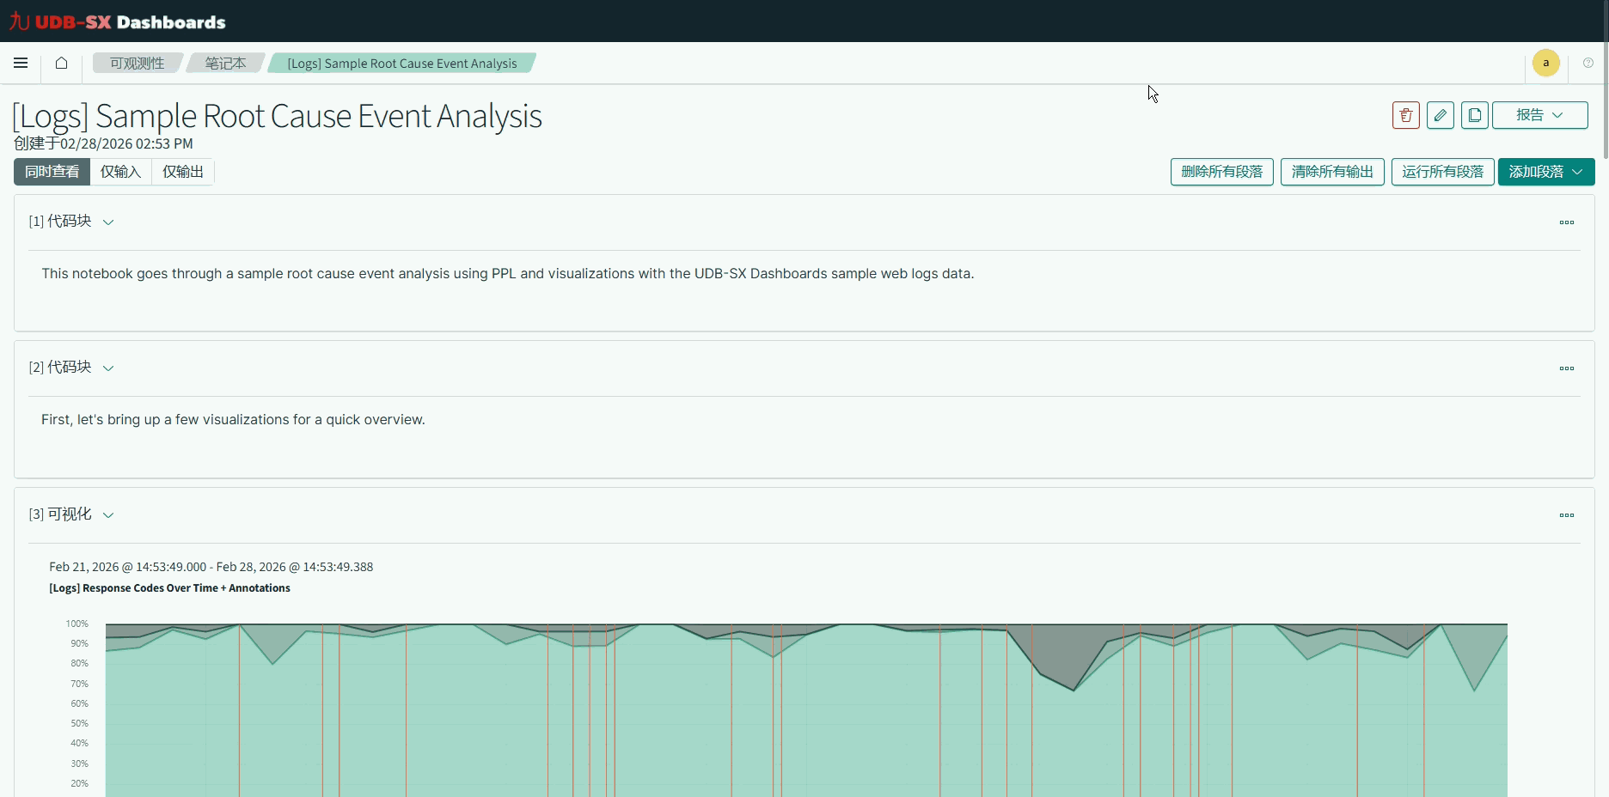
Task: Navigate to 可观测性 breadcrumb
Action: (x=137, y=64)
